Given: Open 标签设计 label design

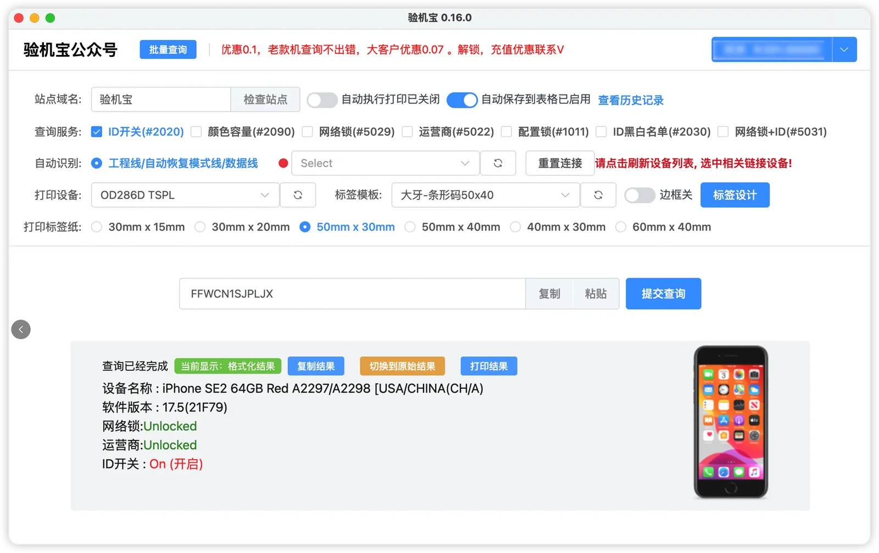Looking at the screenshot, I should [735, 195].
